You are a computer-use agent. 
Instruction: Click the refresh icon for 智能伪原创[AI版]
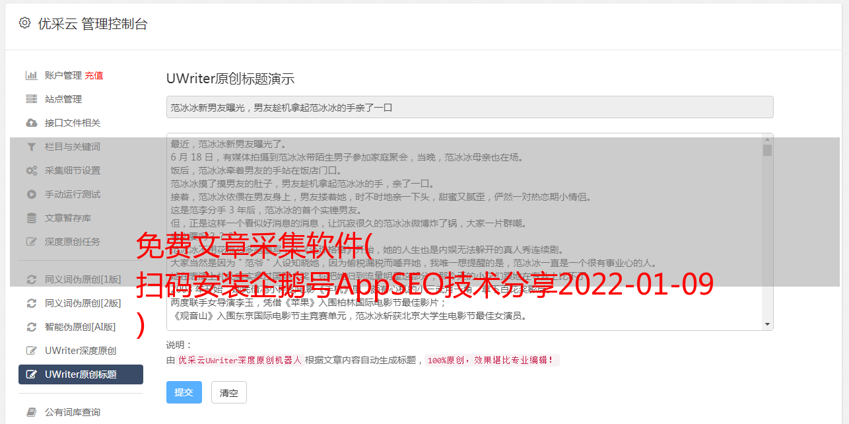click(x=31, y=327)
